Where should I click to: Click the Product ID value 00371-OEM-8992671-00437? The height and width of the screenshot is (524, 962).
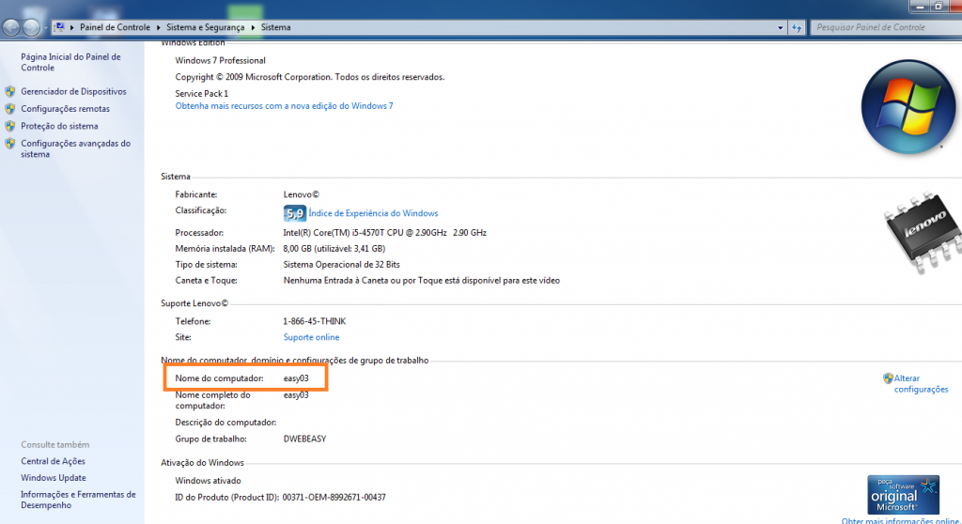tap(334, 498)
